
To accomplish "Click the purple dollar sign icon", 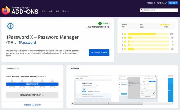I will tap(108, 27).
